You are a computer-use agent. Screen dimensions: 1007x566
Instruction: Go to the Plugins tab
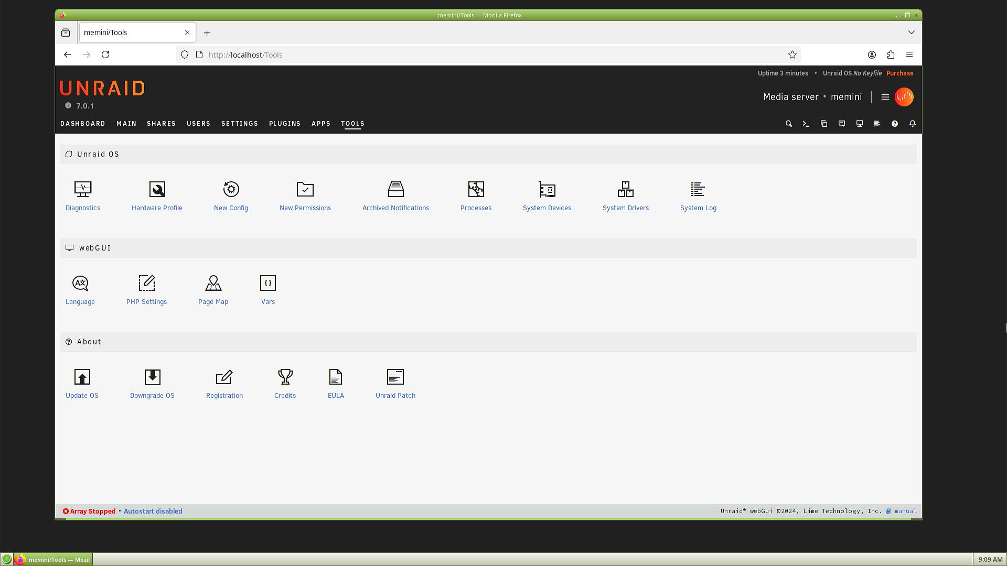point(285,124)
